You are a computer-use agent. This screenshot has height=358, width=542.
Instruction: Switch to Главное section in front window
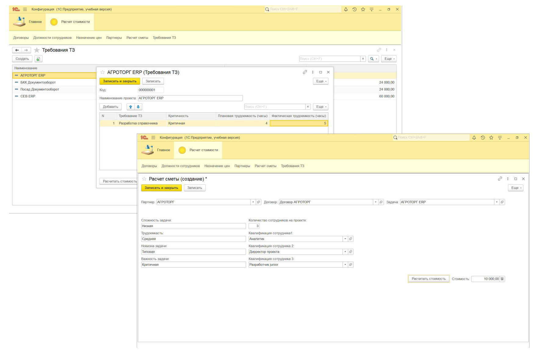pyautogui.click(x=156, y=150)
